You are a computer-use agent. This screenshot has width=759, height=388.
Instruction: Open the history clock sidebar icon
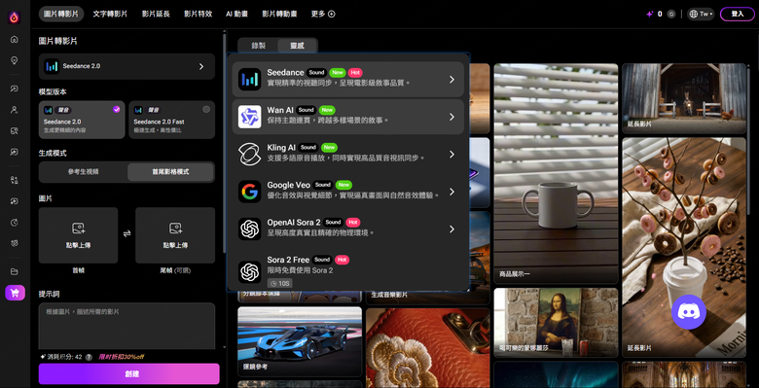pos(14,223)
